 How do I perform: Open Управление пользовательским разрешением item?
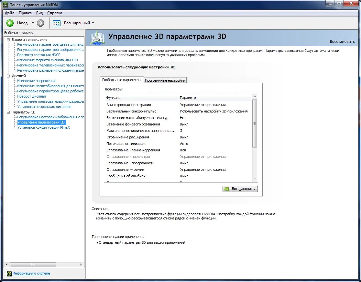[x=50, y=101]
